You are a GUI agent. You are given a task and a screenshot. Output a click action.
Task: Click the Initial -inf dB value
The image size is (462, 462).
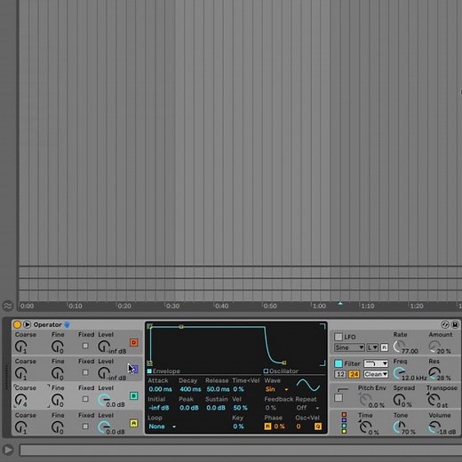pos(159,408)
